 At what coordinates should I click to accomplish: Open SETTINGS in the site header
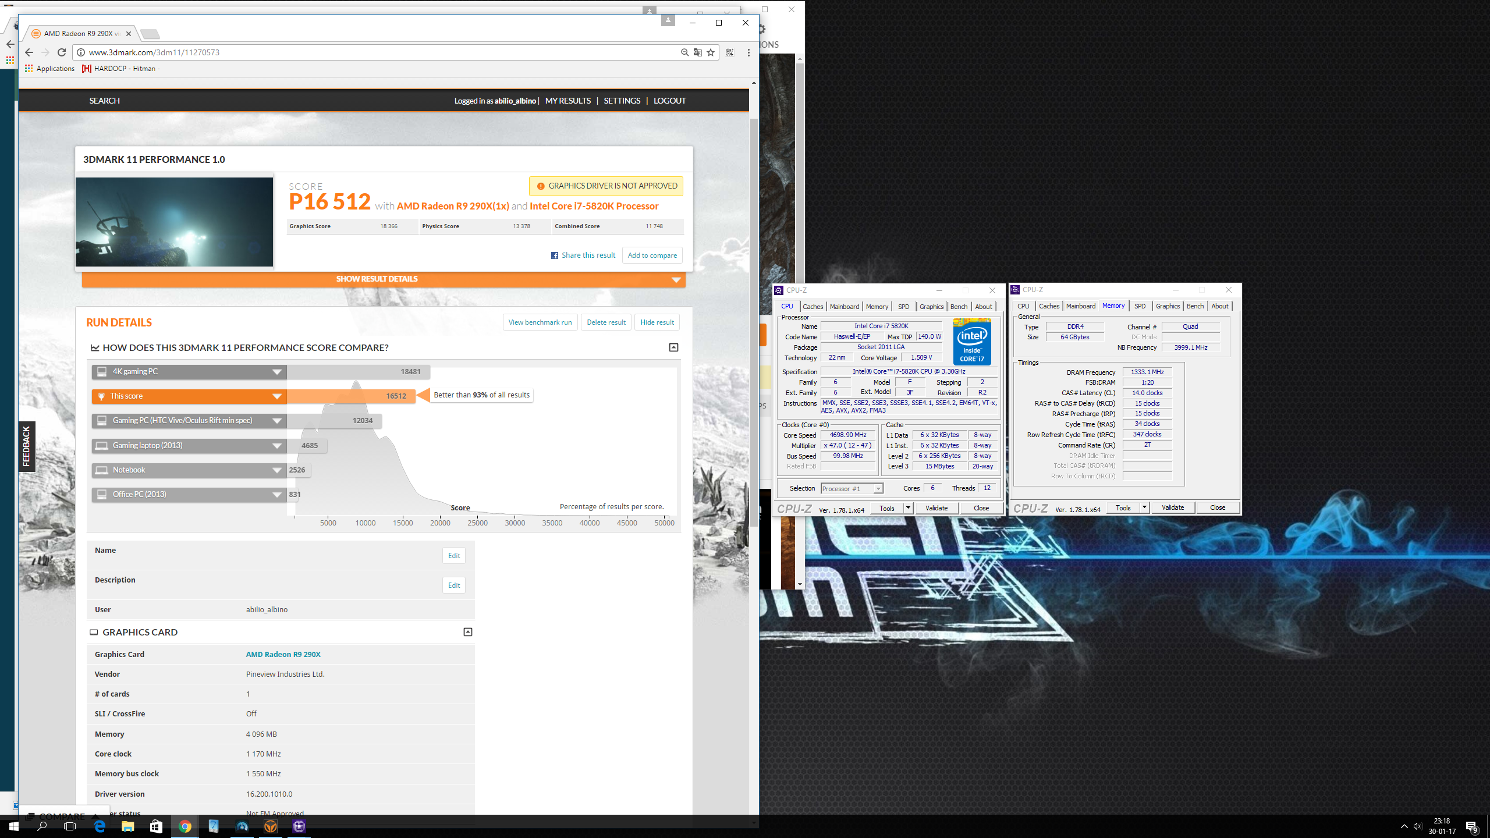[x=622, y=101]
